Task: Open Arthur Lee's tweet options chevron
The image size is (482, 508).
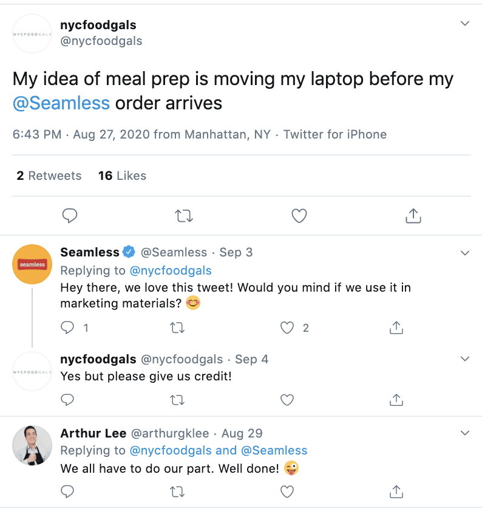Action: 465,433
